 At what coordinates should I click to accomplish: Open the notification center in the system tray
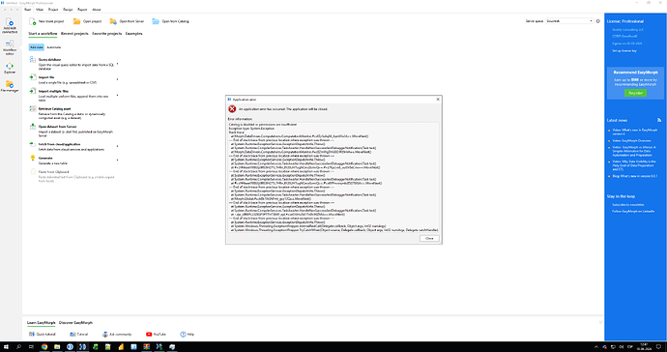tap(658, 347)
